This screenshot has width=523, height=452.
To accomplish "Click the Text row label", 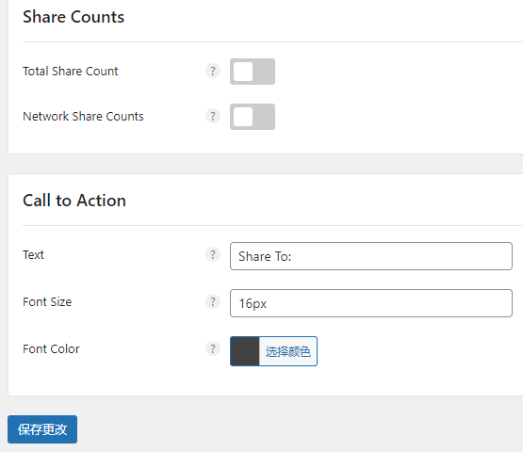I will pos(33,255).
